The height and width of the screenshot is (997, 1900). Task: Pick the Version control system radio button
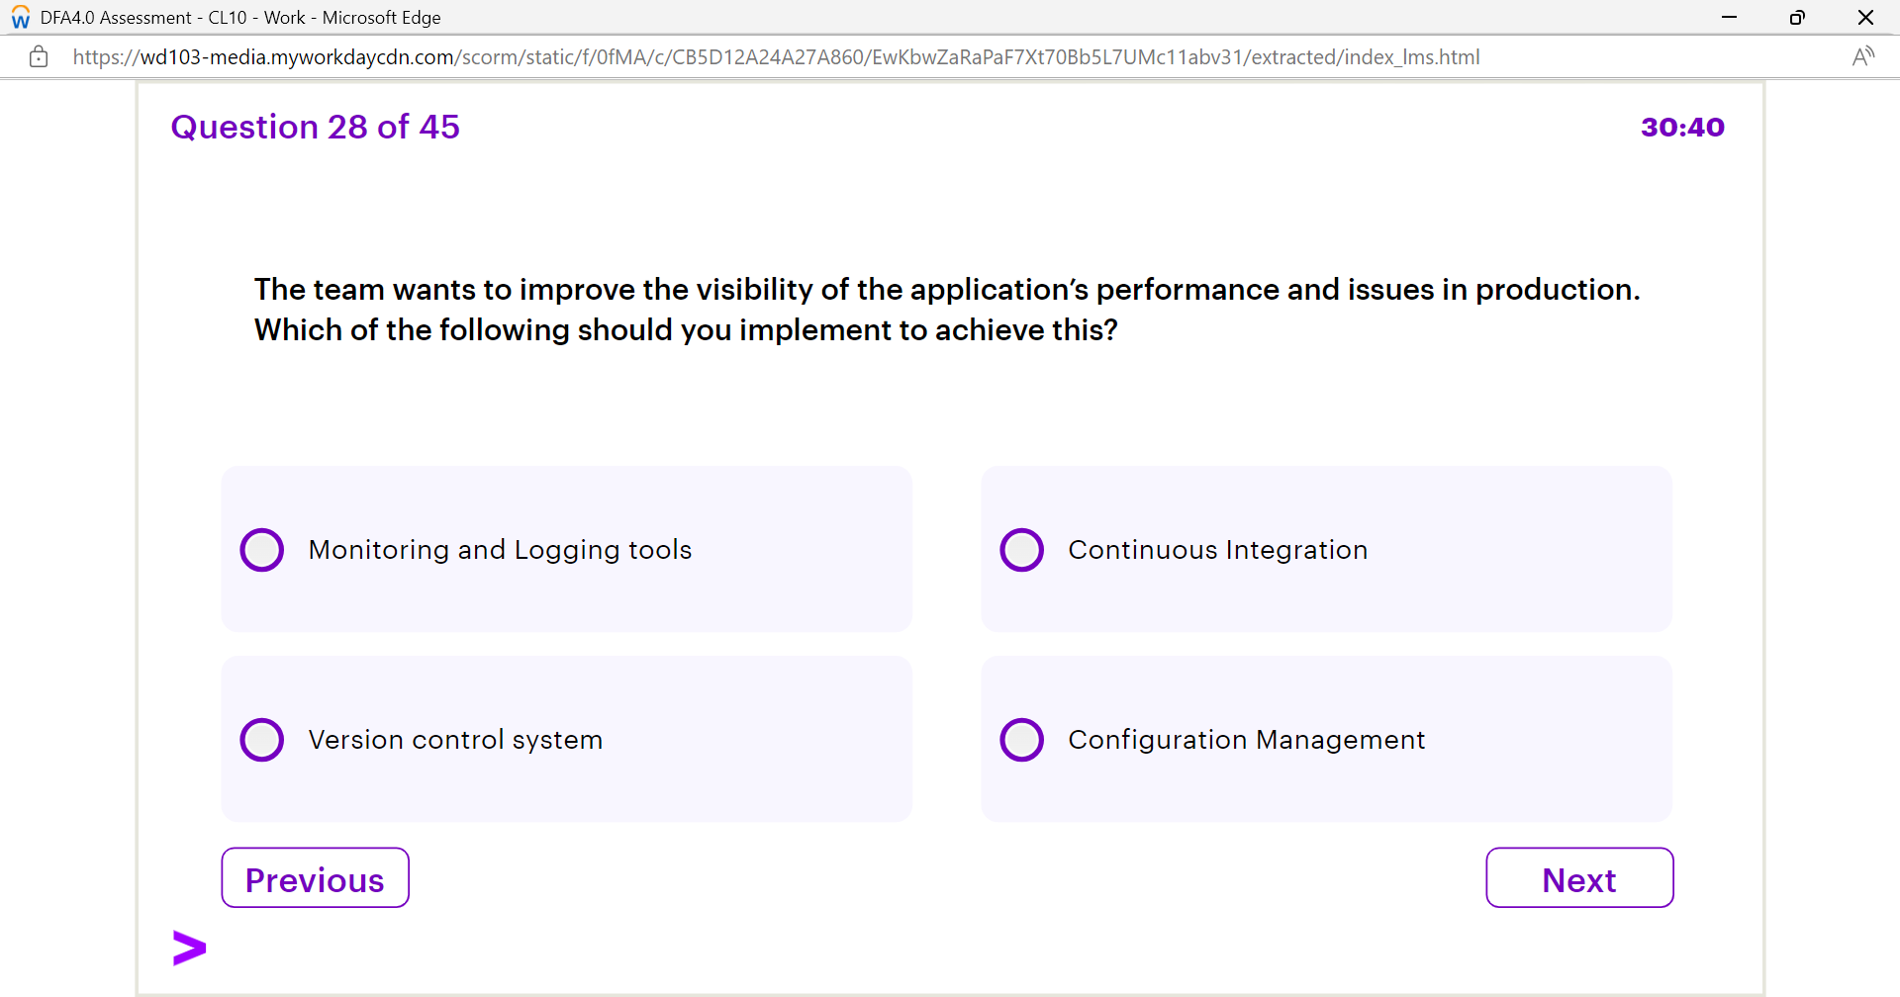click(262, 740)
